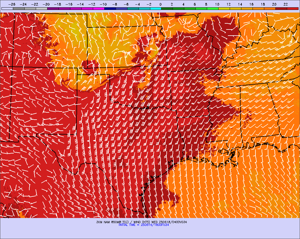Click the "8" legend label
This screenshot has height=239, width=300.
[206, 4]
